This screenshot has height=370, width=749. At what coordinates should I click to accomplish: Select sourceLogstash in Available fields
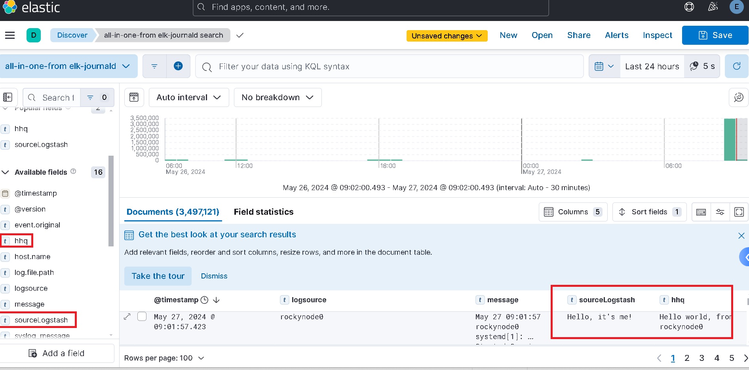pyautogui.click(x=41, y=320)
